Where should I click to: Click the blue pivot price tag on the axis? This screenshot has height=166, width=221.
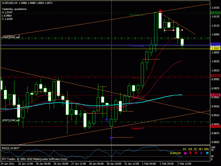(x=215, y=44)
